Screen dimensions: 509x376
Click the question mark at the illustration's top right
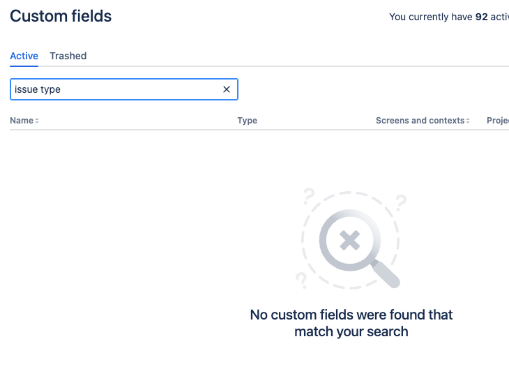401,202
